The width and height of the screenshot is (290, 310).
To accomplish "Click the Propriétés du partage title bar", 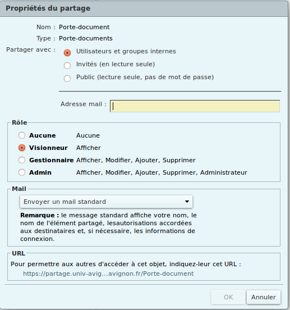I will coord(144,8).
